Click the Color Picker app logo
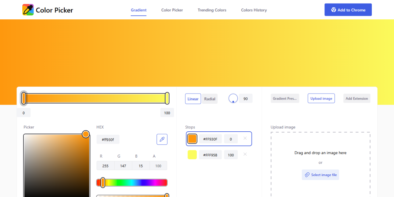394x197 pixels. (x=27, y=10)
